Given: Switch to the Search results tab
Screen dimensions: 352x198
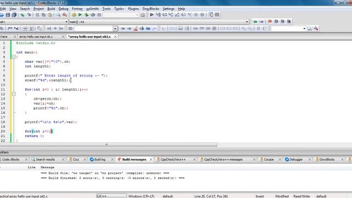Looking at the screenshot, I should pos(45,159).
